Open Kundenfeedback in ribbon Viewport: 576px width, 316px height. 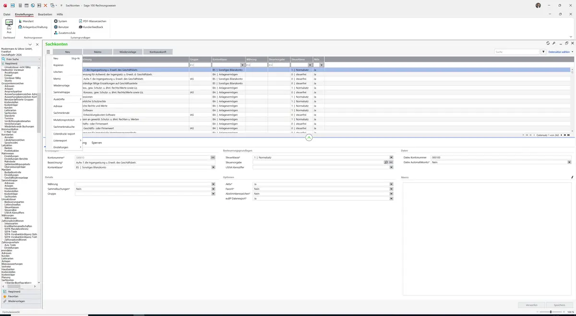(x=91, y=27)
